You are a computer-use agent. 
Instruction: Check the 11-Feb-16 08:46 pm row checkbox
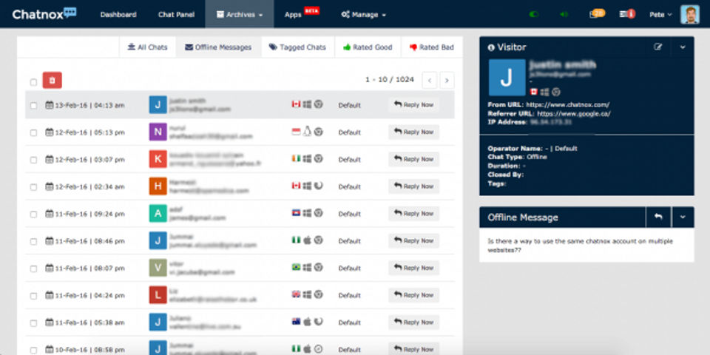pos(33,241)
